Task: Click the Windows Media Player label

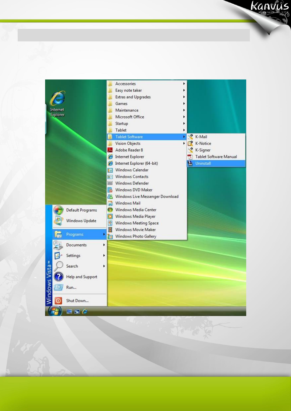Action: pyautogui.click(x=135, y=216)
